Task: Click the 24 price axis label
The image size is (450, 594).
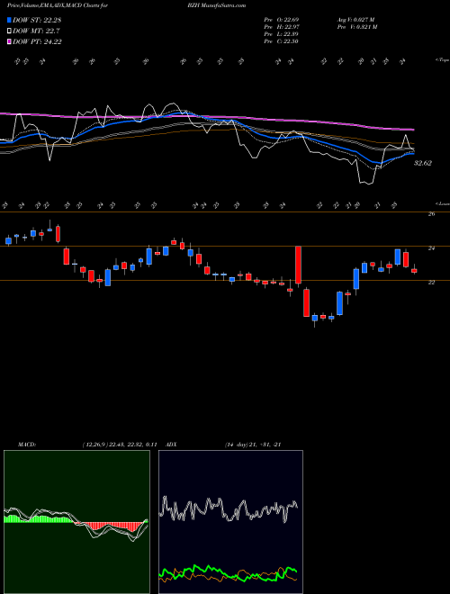Action: pyautogui.click(x=431, y=248)
